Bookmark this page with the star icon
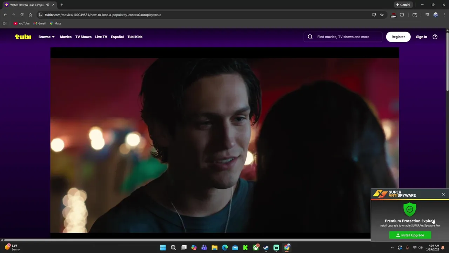The width and height of the screenshot is (449, 253). coord(382,15)
